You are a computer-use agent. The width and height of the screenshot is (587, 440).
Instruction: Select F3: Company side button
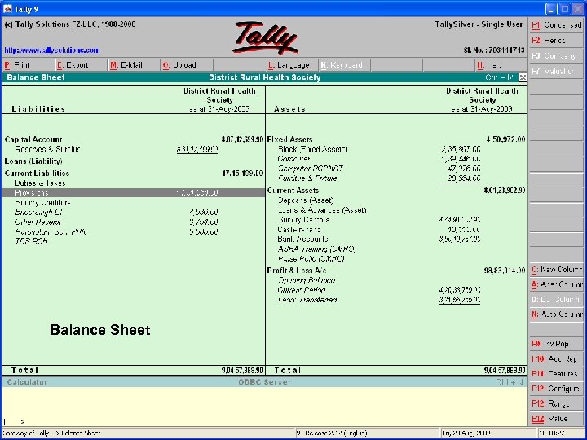[x=556, y=55]
